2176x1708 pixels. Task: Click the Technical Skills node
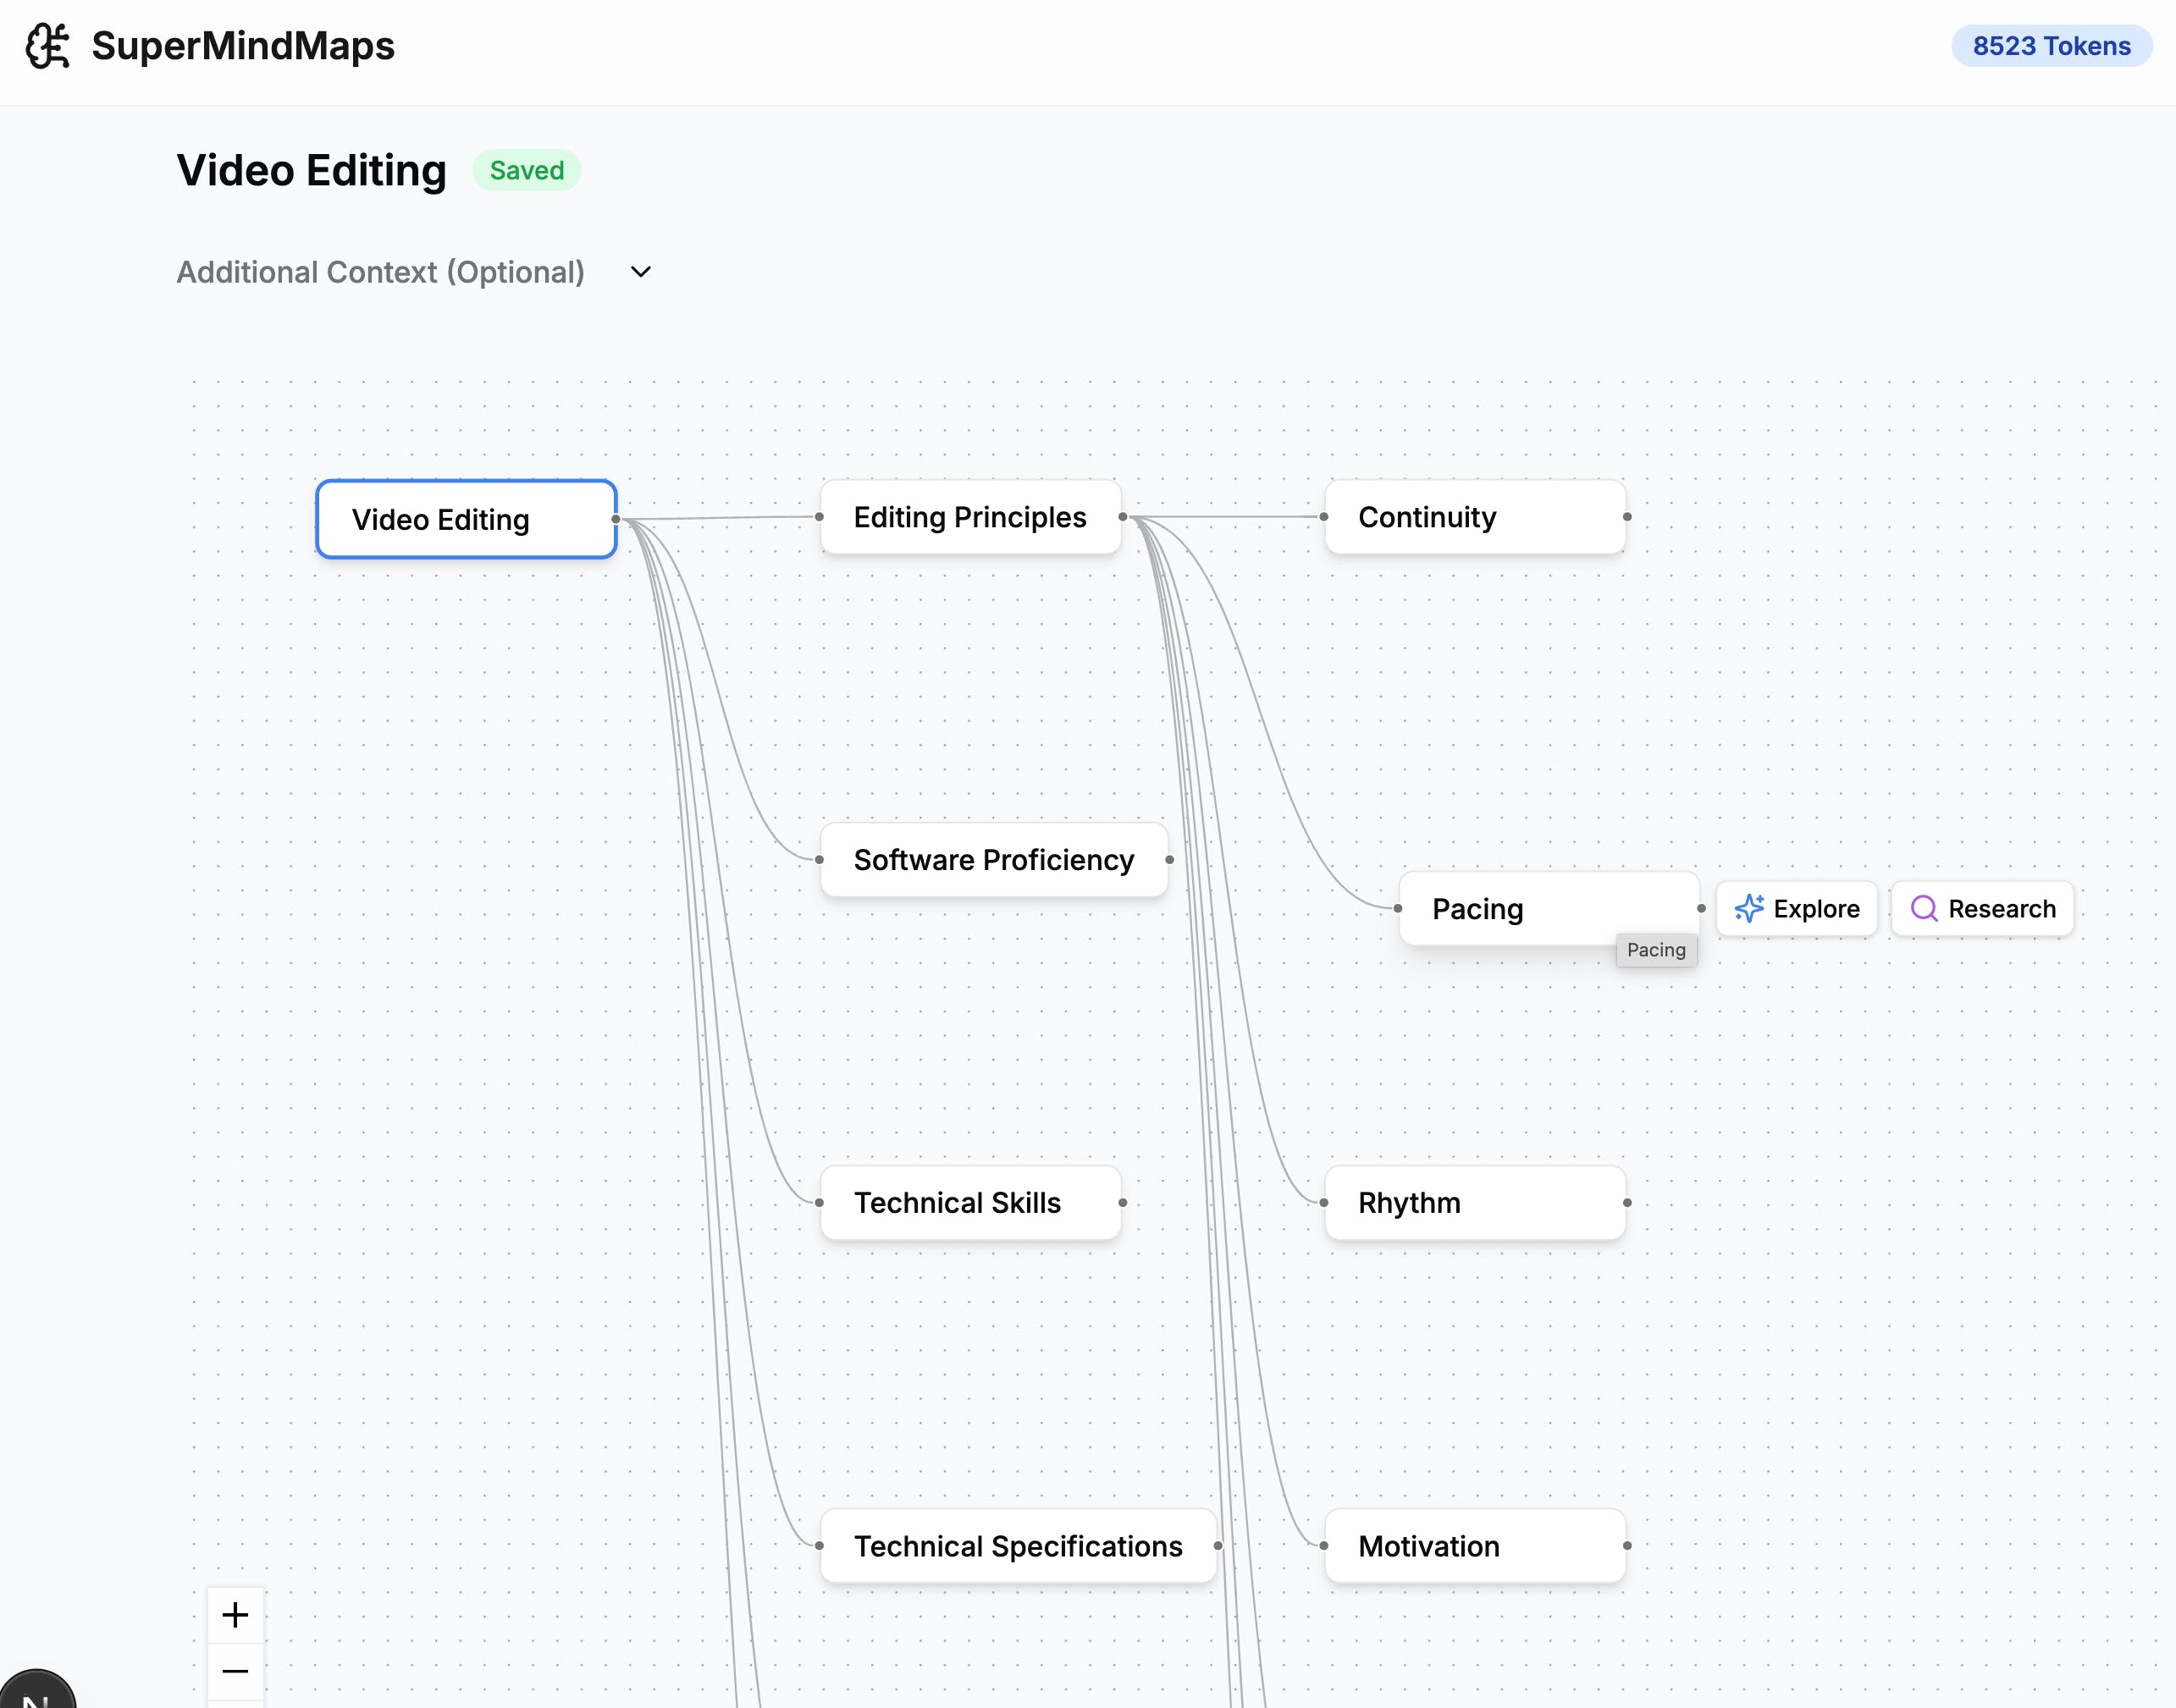pos(969,1203)
